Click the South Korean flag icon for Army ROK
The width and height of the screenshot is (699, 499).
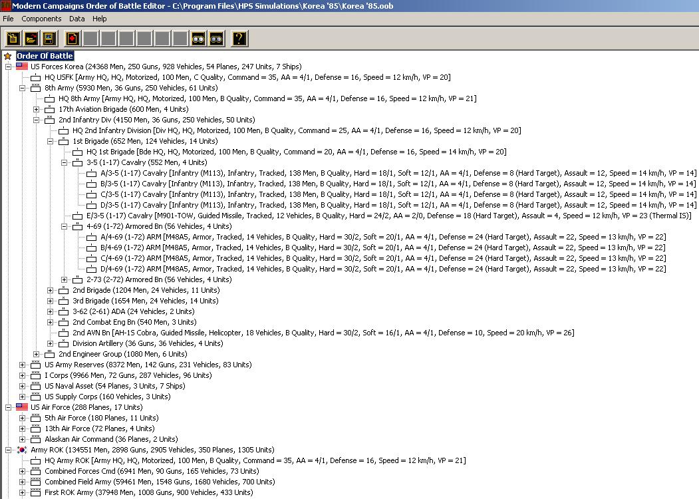pyautogui.click(x=22, y=450)
